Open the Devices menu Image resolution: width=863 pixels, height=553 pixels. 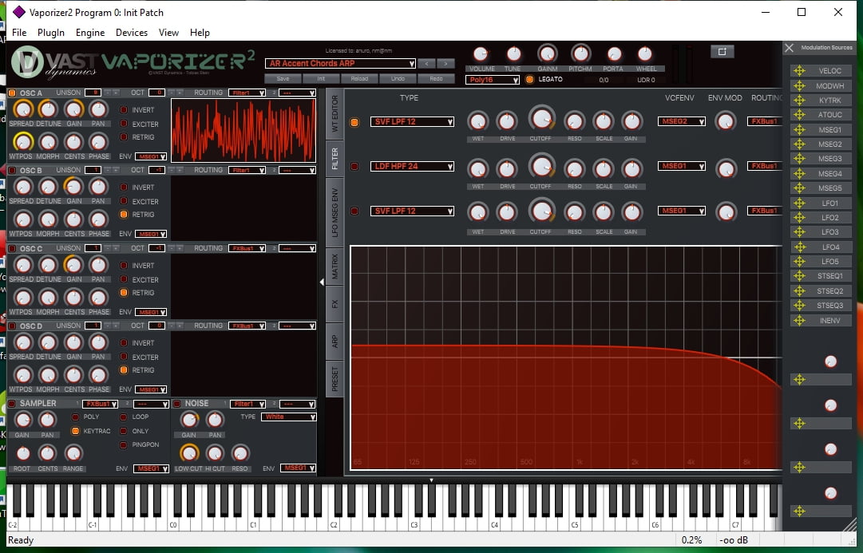[132, 33]
